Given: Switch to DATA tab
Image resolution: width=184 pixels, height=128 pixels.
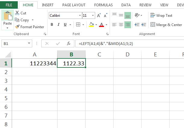Looking at the screenshot, I should [126, 5].
